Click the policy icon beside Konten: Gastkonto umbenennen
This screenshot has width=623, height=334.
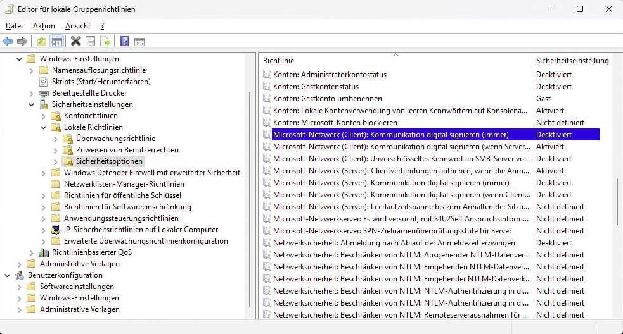point(267,99)
